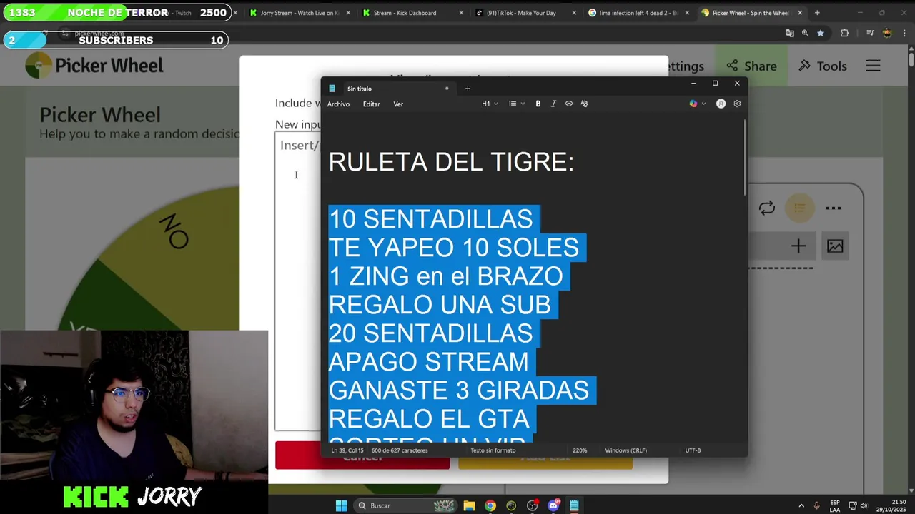915x514 pixels.
Task: Open the Copilot dropdown in Notepad
Action: (697, 104)
